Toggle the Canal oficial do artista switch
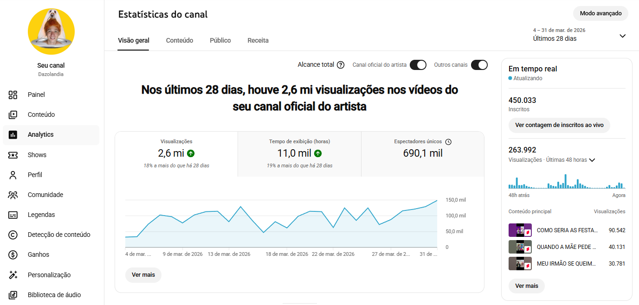The image size is (639, 305). pyautogui.click(x=418, y=65)
